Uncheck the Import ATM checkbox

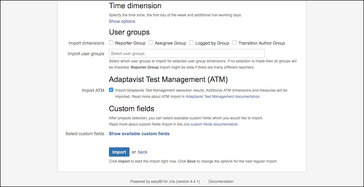[x=111, y=90]
